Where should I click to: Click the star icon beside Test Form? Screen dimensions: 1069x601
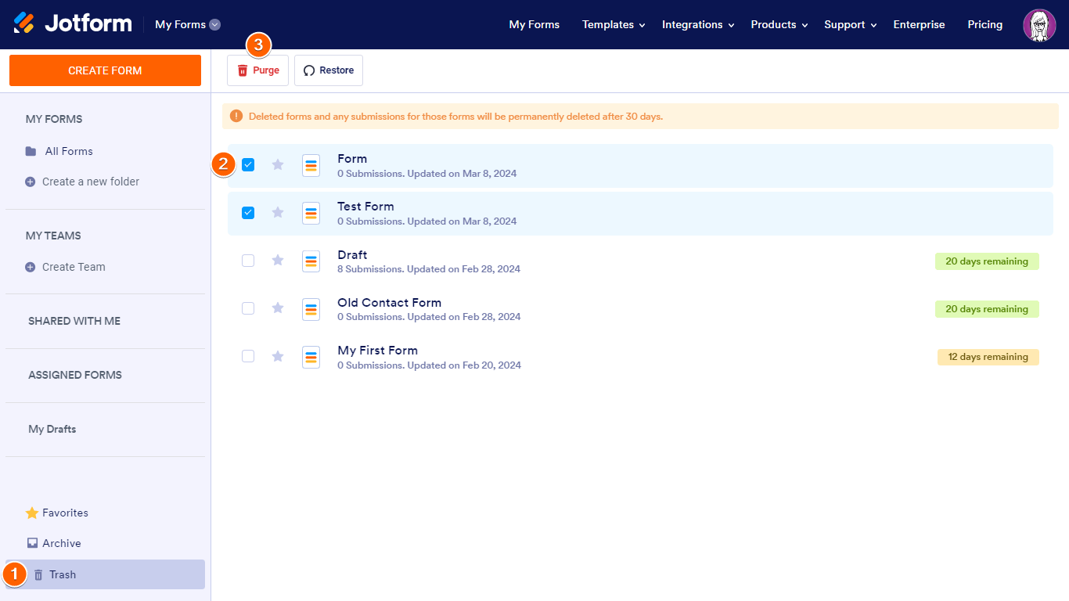[278, 213]
